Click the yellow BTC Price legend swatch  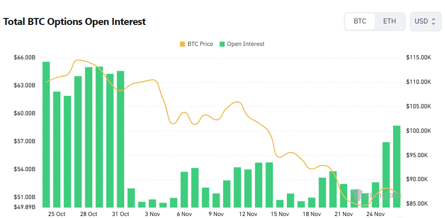[x=182, y=44]
